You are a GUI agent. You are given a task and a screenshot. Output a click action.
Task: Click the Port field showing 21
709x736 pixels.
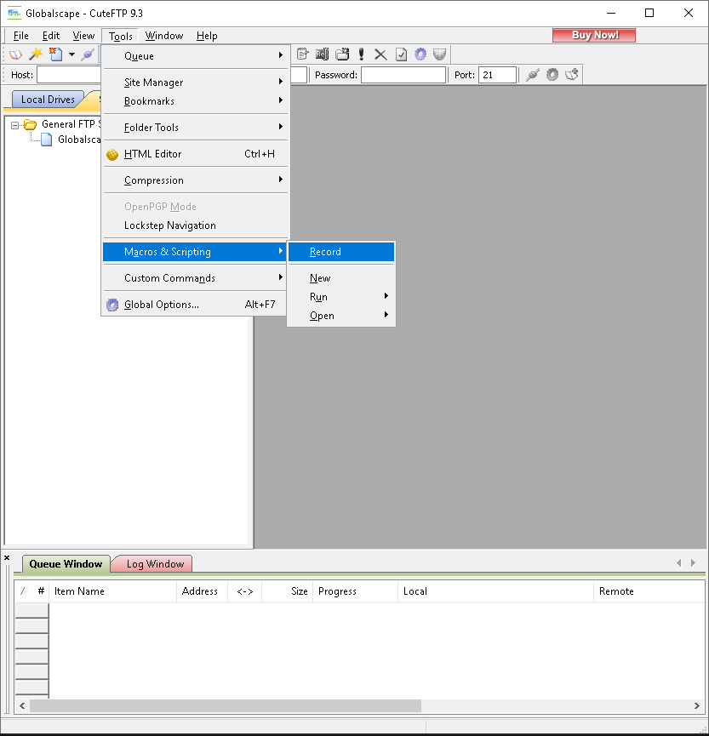[x=497, y=75]
